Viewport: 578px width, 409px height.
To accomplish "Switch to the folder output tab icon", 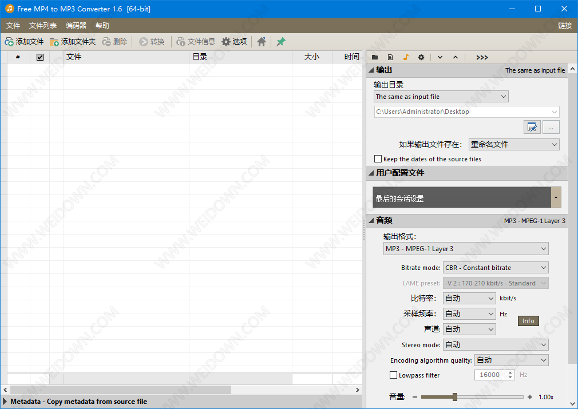I will click(375, 57).
